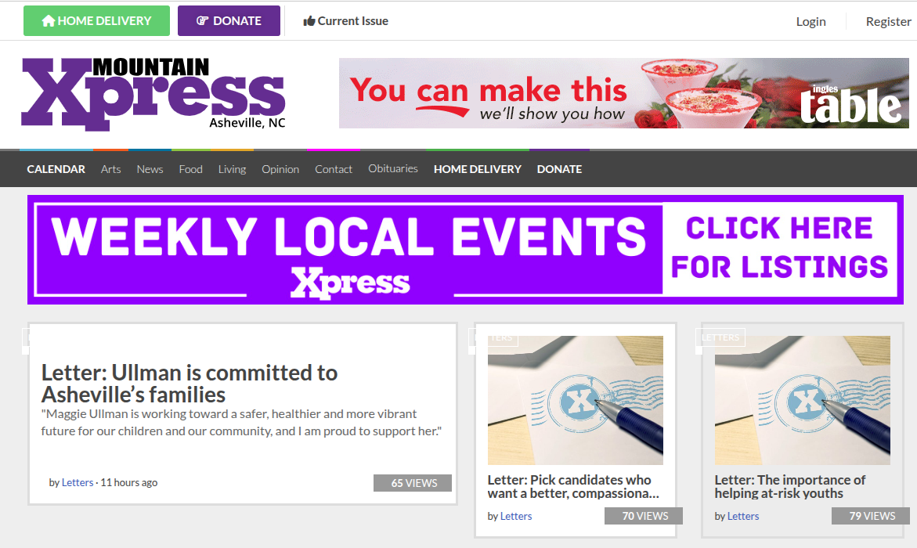Screen dimensions: 917x548
Task: Click the 79 Views badge
Action: [871, 516]
